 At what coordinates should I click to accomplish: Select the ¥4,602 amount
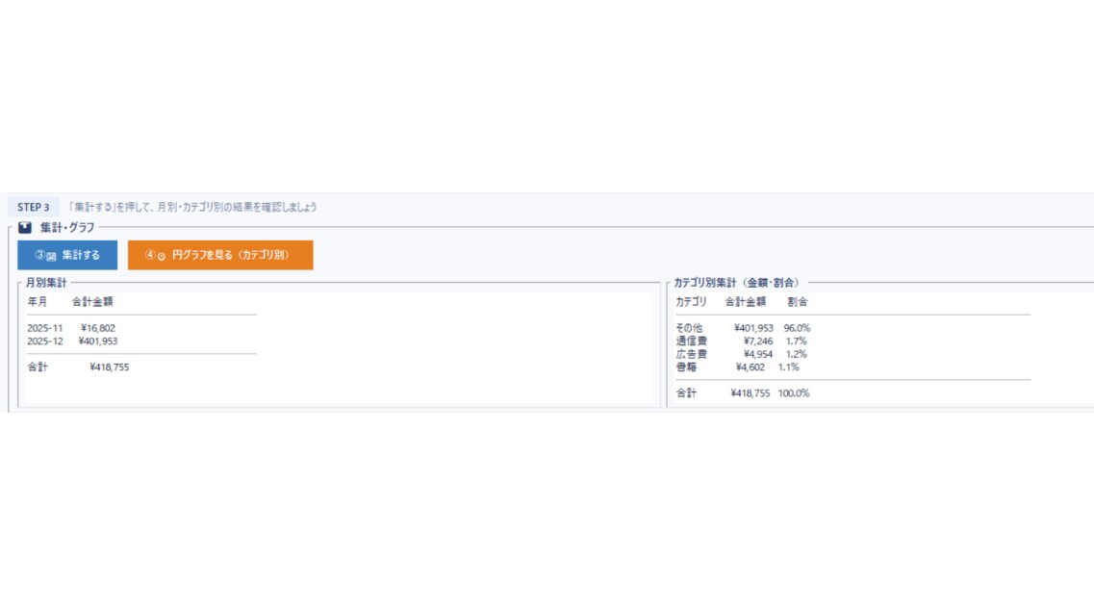point(751,366)
